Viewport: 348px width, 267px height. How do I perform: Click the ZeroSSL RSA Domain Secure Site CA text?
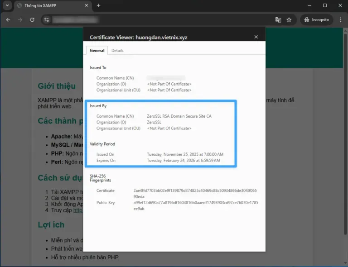[179, 116]
